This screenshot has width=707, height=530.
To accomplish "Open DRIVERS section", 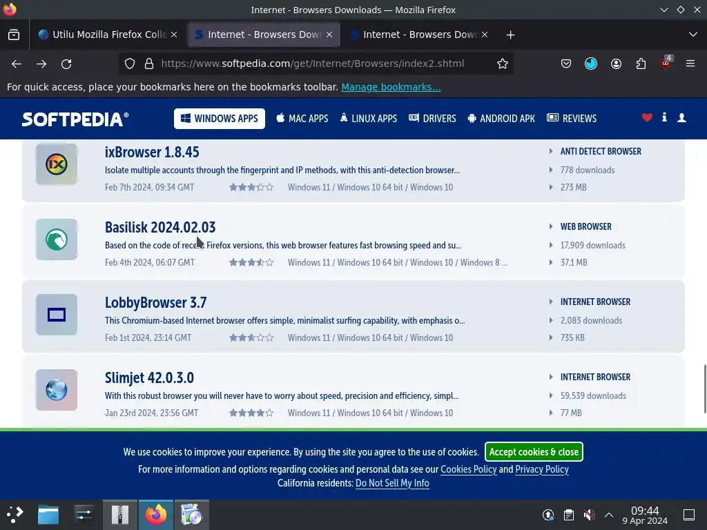I will click(432, 119).
